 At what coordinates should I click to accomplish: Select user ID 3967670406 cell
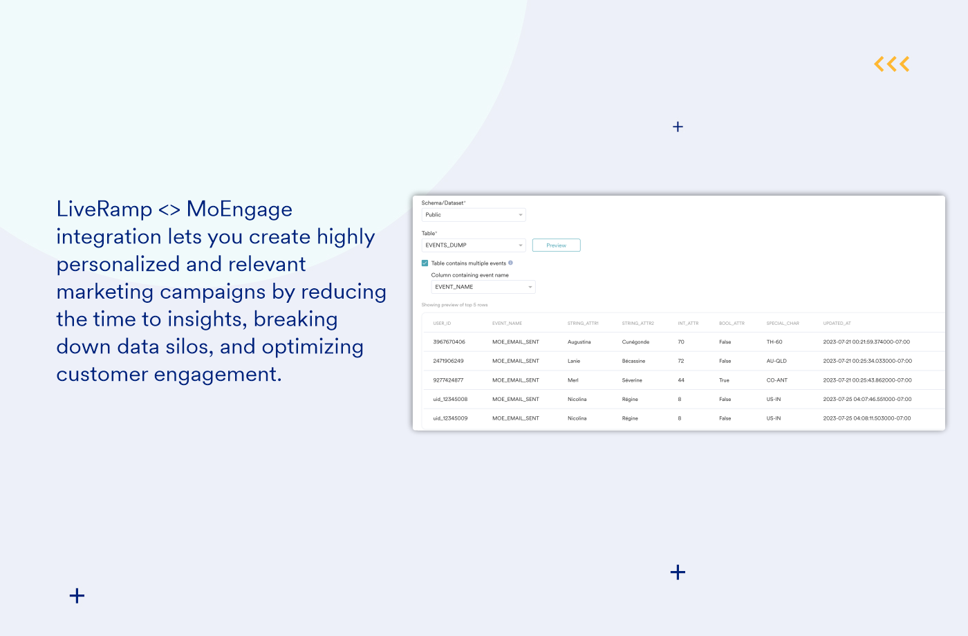[449, 342]
